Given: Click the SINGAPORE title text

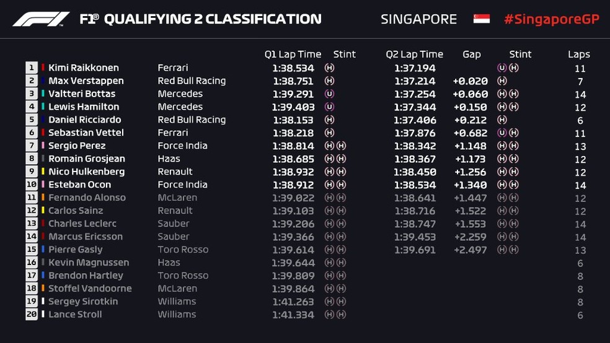Looking at the screenshot, I should coord(418,19).
